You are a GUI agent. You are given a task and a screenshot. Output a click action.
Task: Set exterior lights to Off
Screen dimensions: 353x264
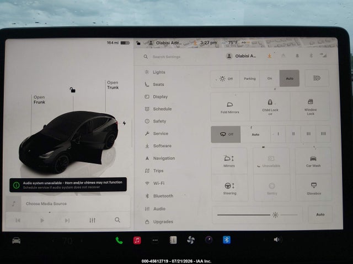pyautogui.click(x=225, y=79)
